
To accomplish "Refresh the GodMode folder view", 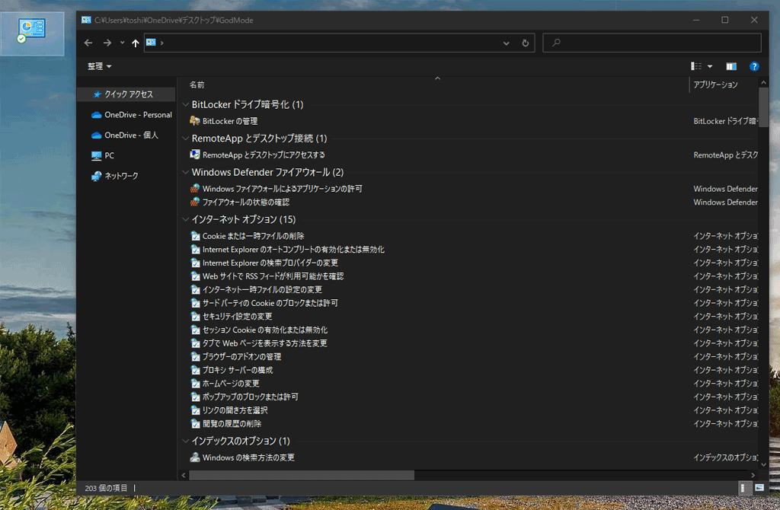I will coord(526,43).
